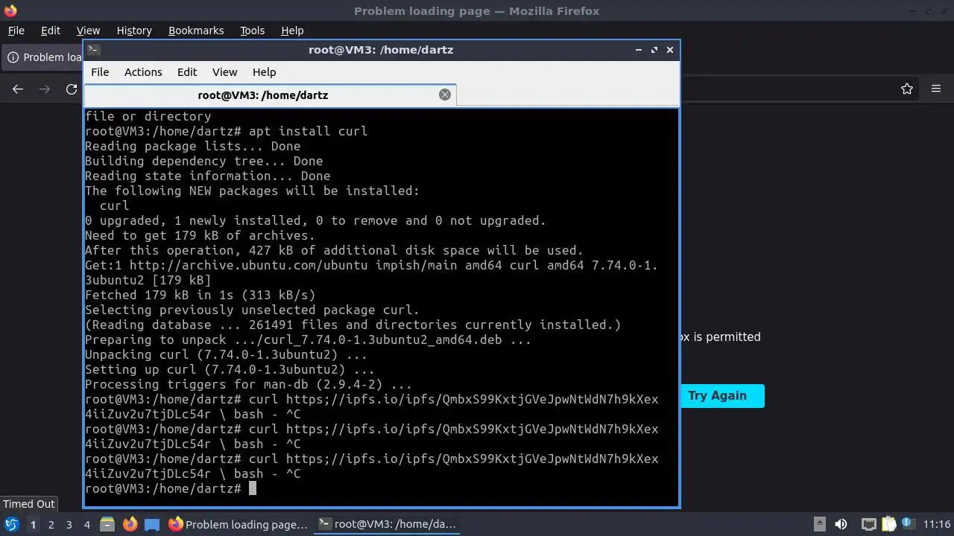Click the 'Reading package lists... Done' line
This screenshot has width=954, height=536.
coord(193,146)
